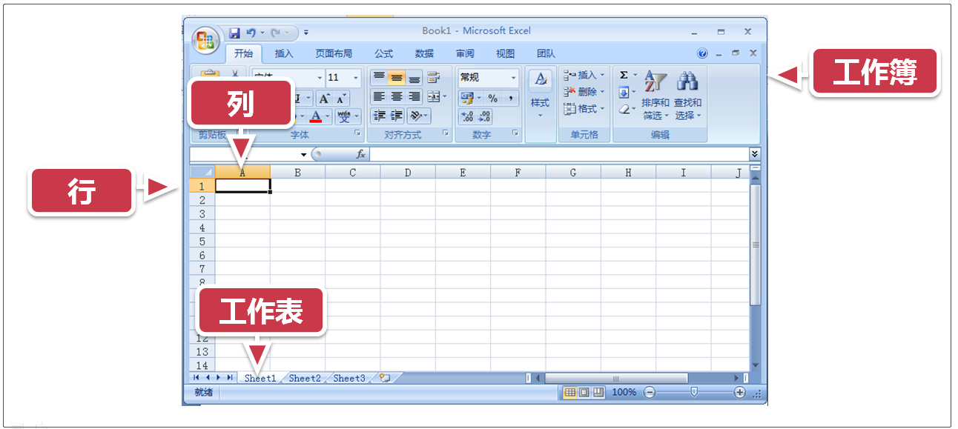Click the Wrap Text icon
Image resolution: width=958 pixels, height=429 pixels.
[434, 77]
